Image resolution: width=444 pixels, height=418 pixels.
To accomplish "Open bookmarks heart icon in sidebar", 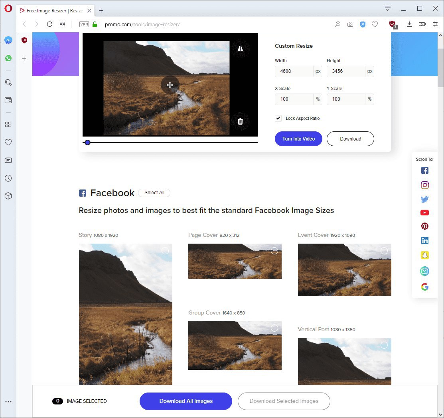I will point(8,143).
